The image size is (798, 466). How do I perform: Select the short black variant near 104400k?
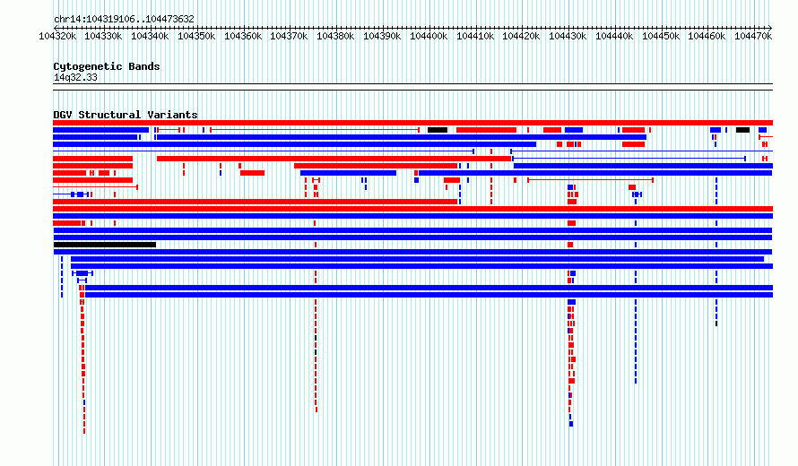pos(438,130)
